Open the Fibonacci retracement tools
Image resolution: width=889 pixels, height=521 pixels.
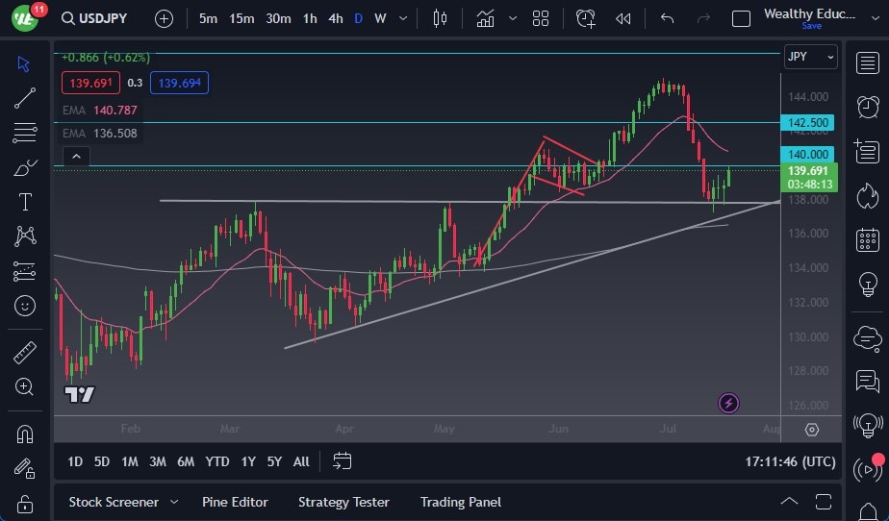coord(25,133)
